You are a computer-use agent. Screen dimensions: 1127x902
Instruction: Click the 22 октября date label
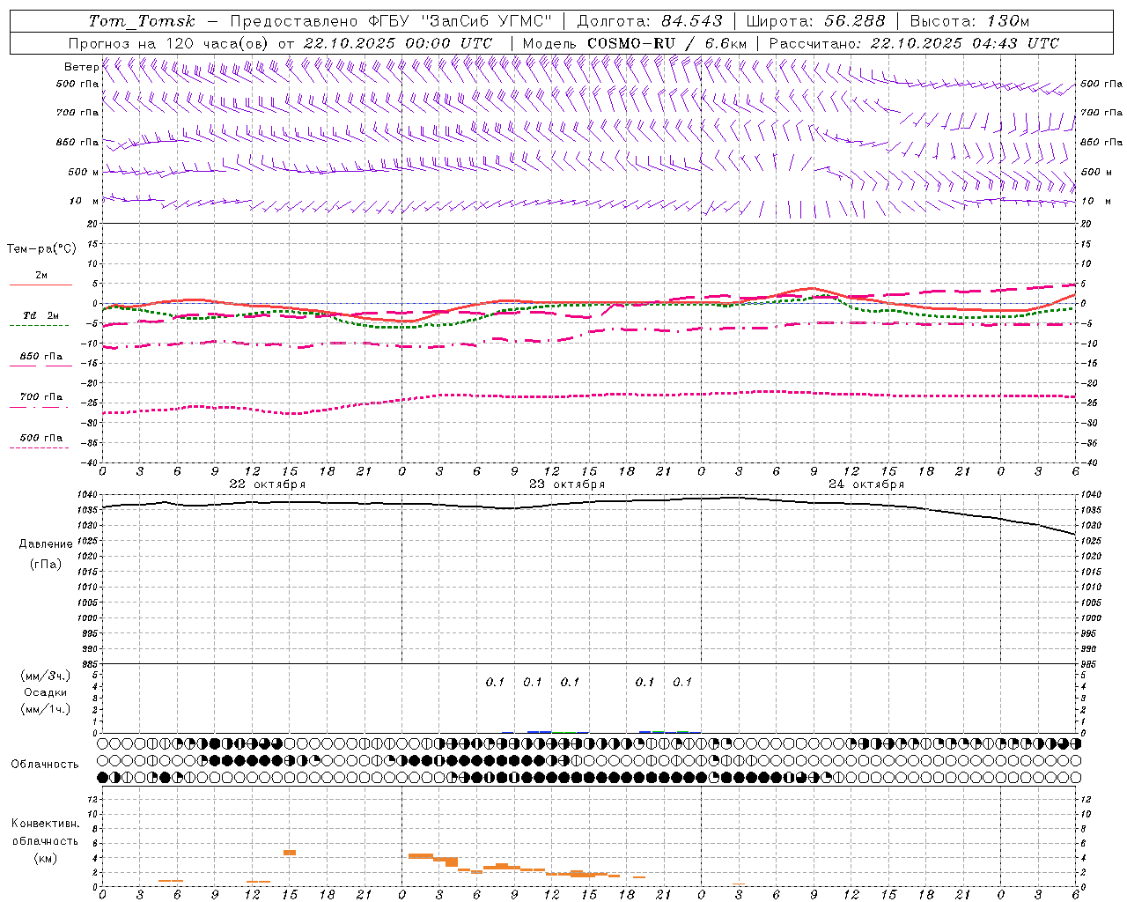[267, 484]
